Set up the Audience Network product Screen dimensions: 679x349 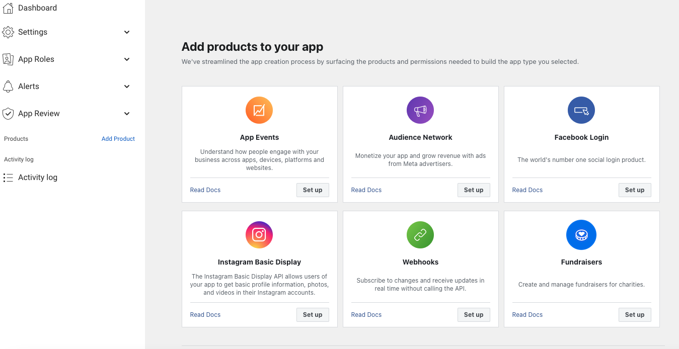click(x=474, y=190)
